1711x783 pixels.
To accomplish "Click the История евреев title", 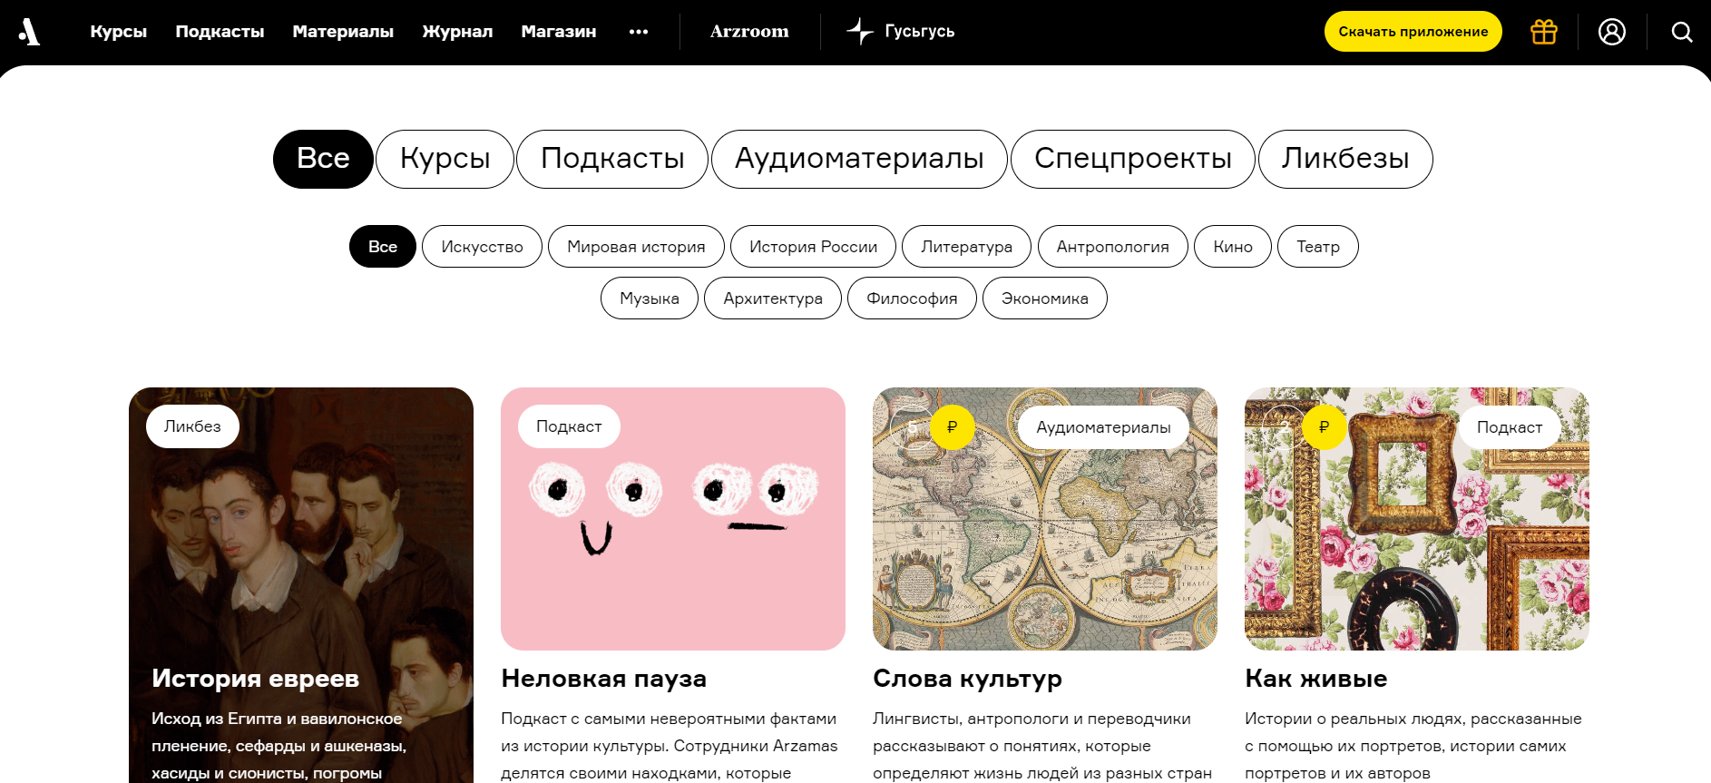I will click(256, 679).
